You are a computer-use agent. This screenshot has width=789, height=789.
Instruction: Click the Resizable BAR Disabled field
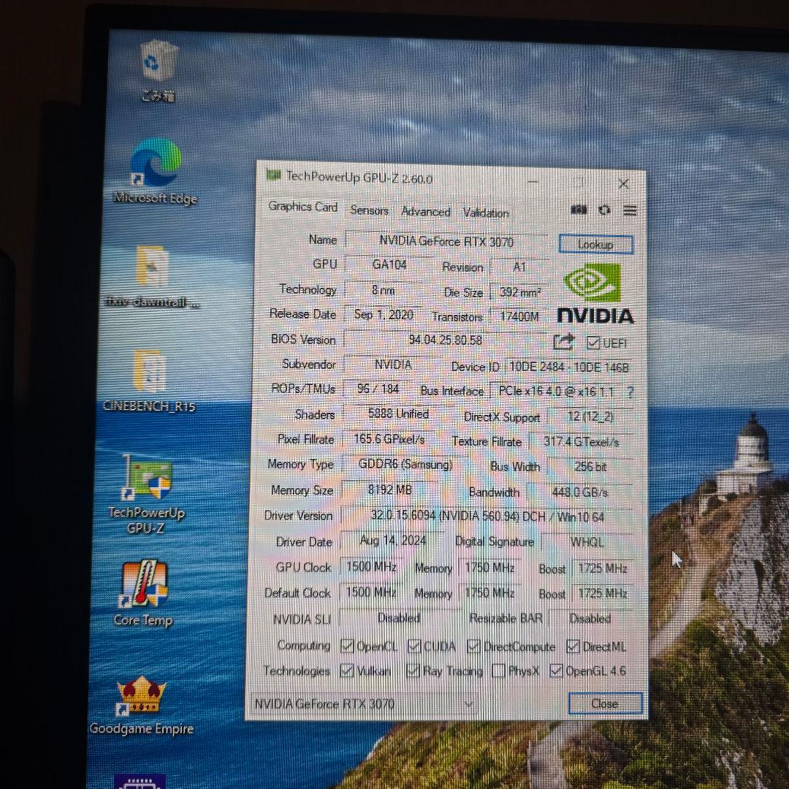point(590,619)
